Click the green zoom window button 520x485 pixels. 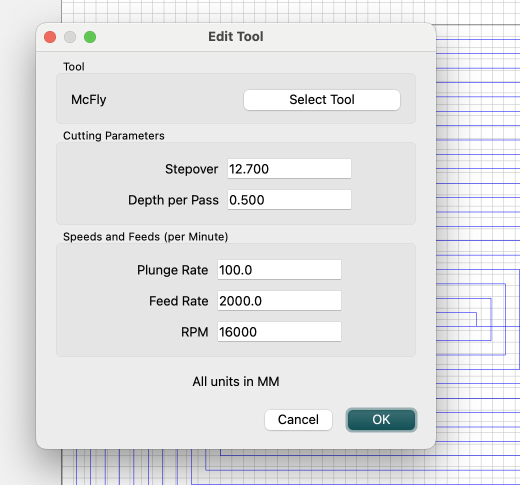(x=89, y=37)
